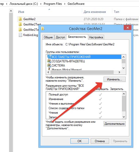Image resolution: width=139 pixels, height=152 pixels.
Task: Select the firebird.log file icon
Action: point(20,35)
